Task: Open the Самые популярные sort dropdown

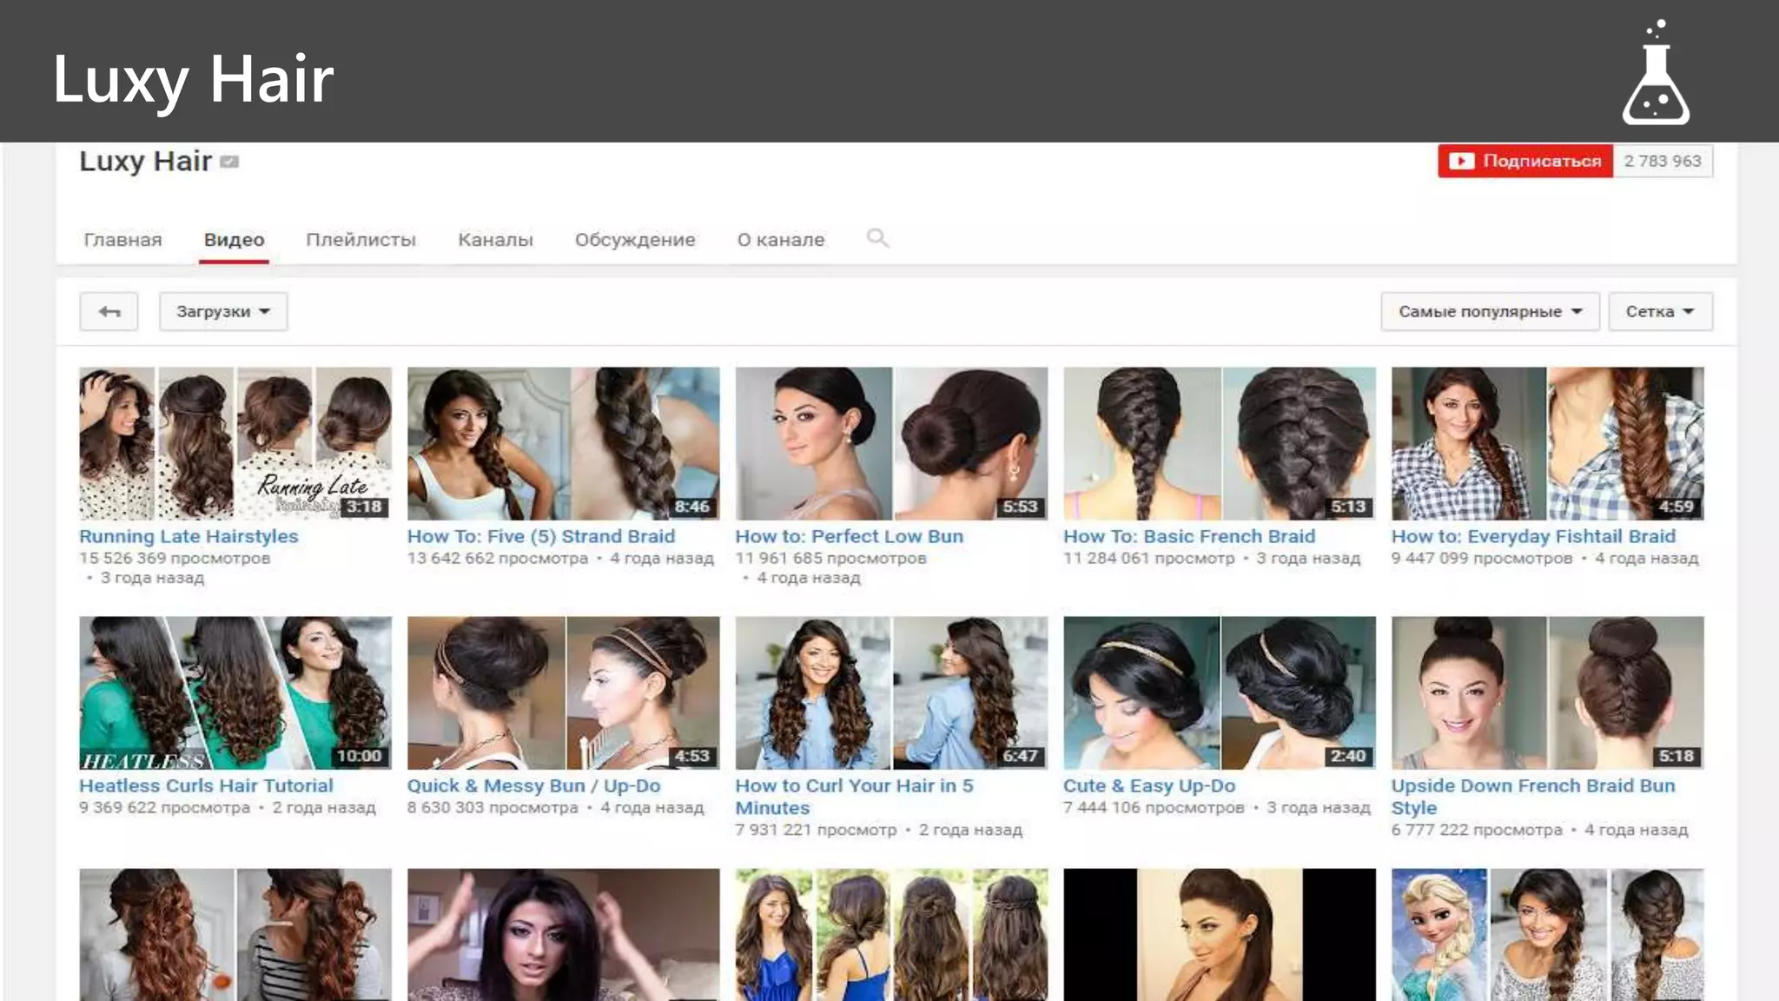Action: point(1490,311)
